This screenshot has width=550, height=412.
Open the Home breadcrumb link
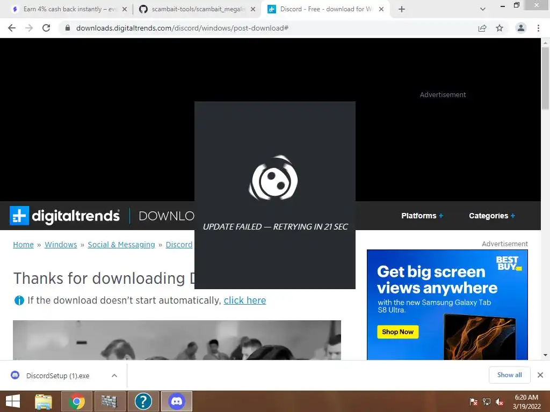23,245
